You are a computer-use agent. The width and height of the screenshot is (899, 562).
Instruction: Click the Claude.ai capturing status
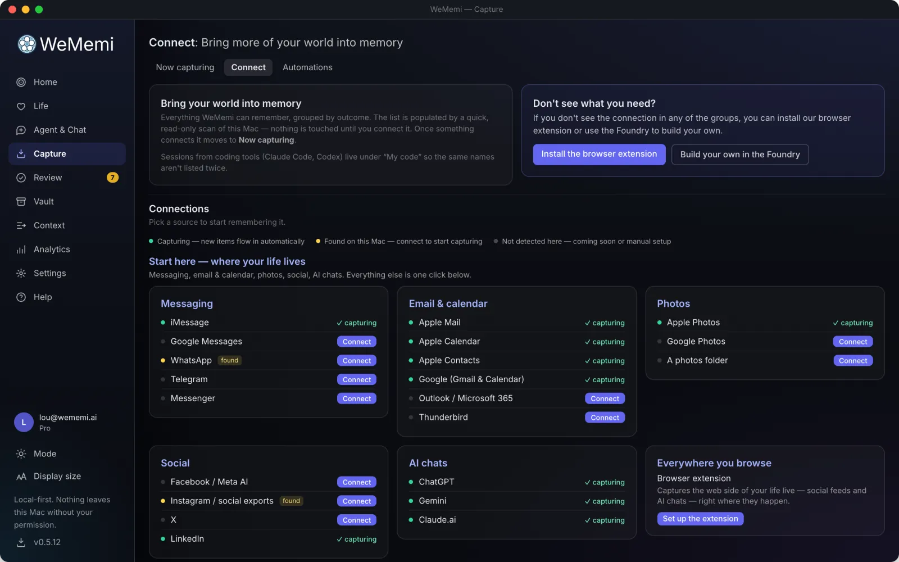point(605,520)
